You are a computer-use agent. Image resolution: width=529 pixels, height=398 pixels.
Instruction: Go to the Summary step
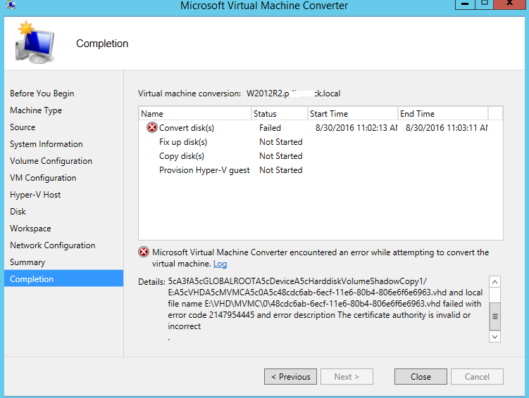pyautogui.click(x=27, y=262)
